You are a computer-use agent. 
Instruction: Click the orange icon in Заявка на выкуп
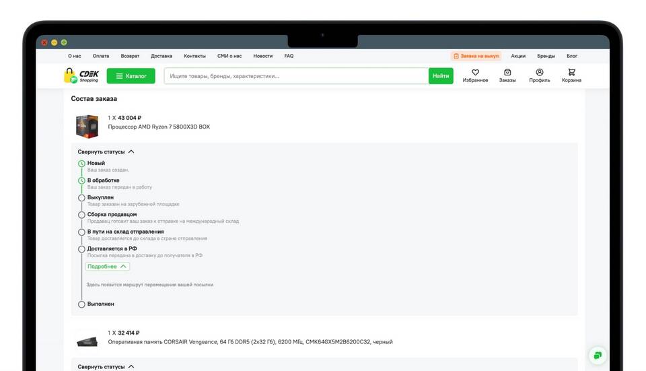tap(456, 56)
